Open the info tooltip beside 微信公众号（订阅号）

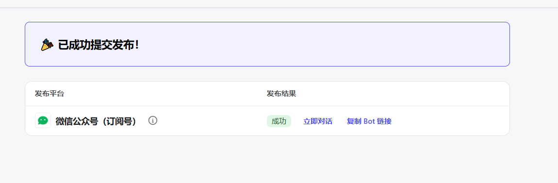pyautogui.click(x=153, y=120)
